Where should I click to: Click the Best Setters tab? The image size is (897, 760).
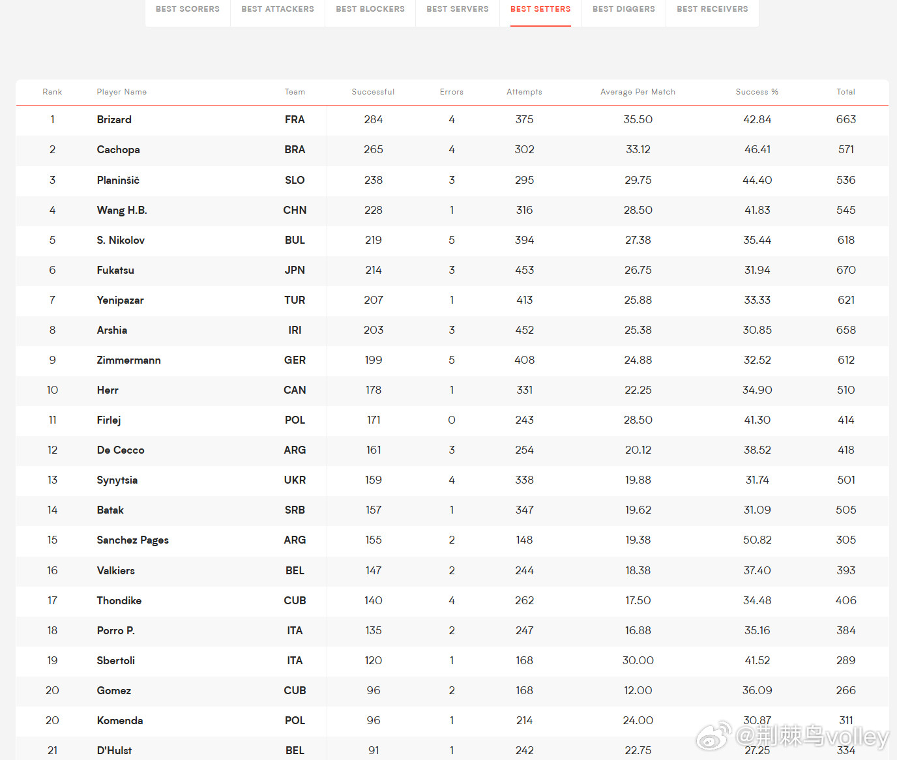[x=540, y=9]
